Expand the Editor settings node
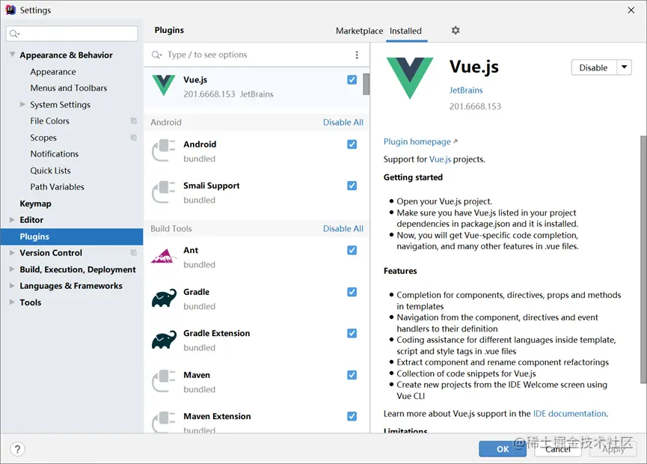 pyautogui.click(x=12, y=219)
